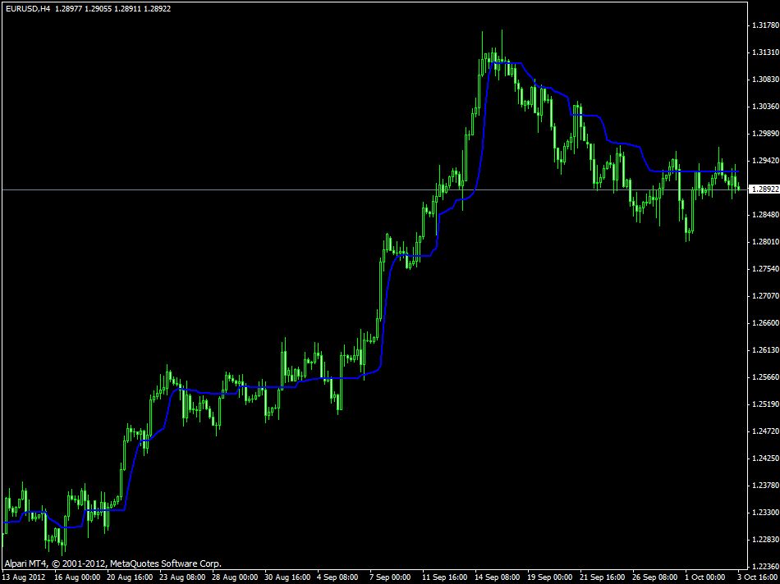The image size is (780, 584).
Task: Pick the 1.29420 price scale value
Action: 764,161
